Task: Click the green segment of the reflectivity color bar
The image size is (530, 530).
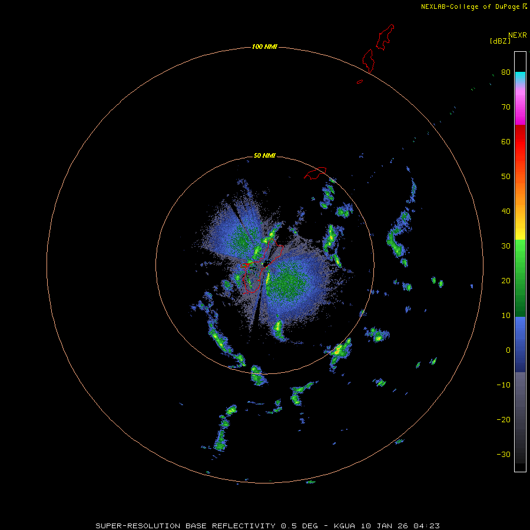Action: click(x=520, y=278)
